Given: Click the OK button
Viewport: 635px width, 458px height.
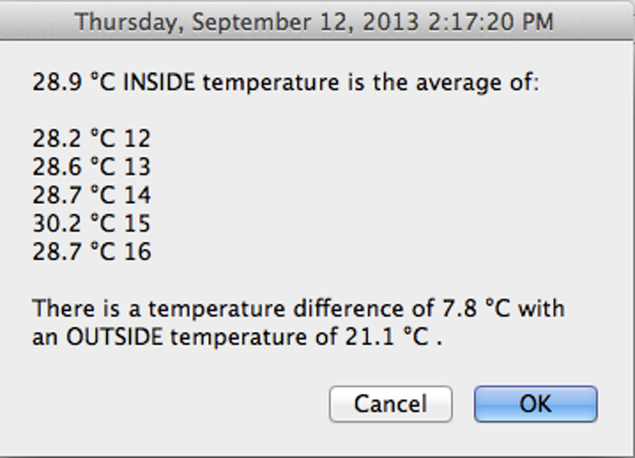Looking at the screenshot, I should [535, 404].
